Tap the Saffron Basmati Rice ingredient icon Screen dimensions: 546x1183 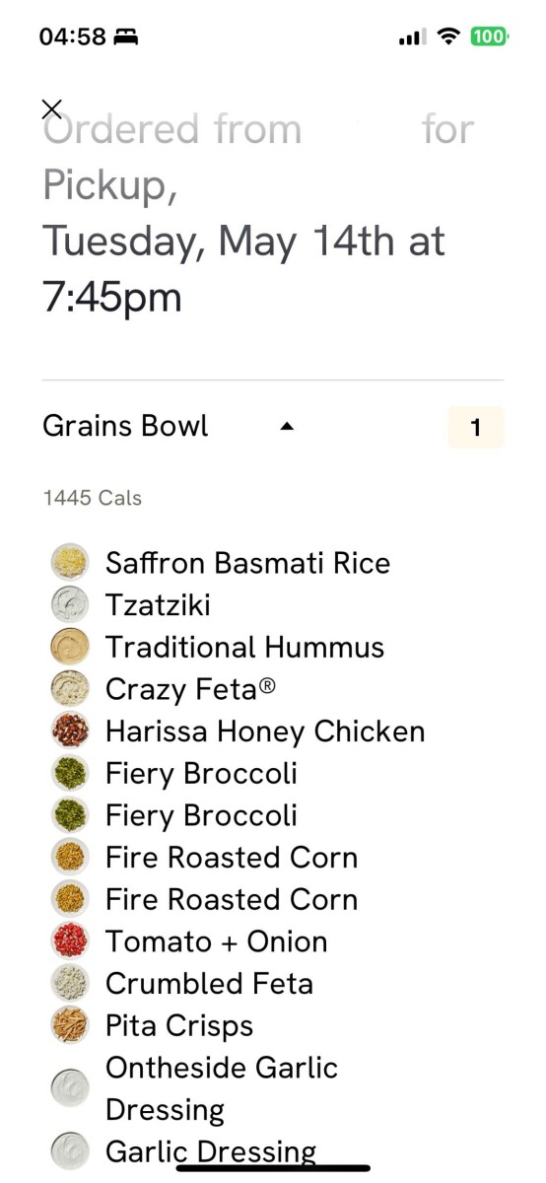[70, 563]
